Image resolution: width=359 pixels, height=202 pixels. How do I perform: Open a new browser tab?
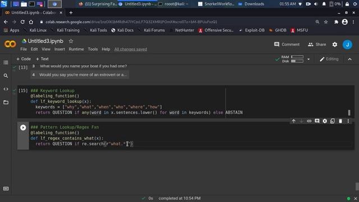(x=71, y=13)
